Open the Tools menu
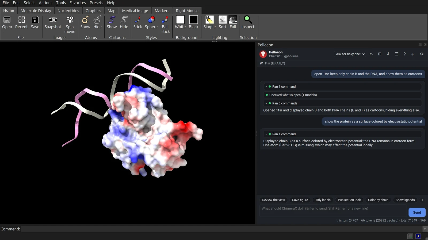This screenshot has width=428, height=240. (61, 3)
